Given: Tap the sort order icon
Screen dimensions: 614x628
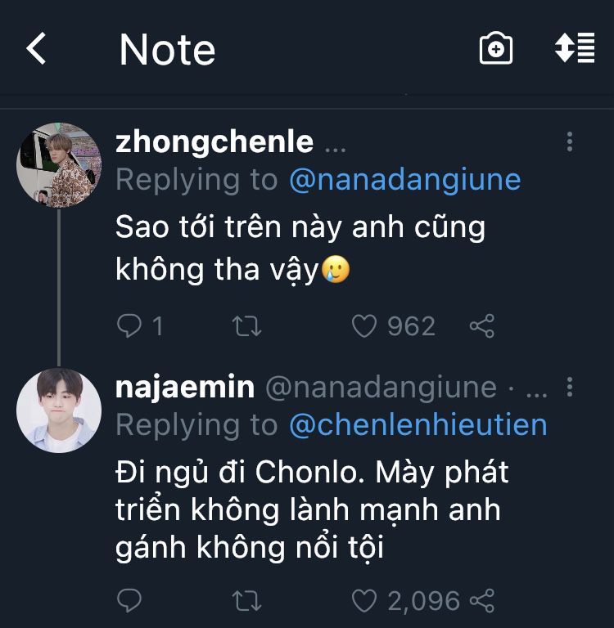Looking at the screenshot, I should pos(574,49).
